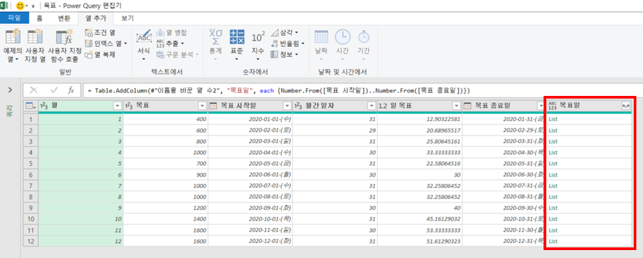Open the 정보 dropdown
Image resolution: width=643 pixels, height=258 pixels.
(x=284, y=54)
